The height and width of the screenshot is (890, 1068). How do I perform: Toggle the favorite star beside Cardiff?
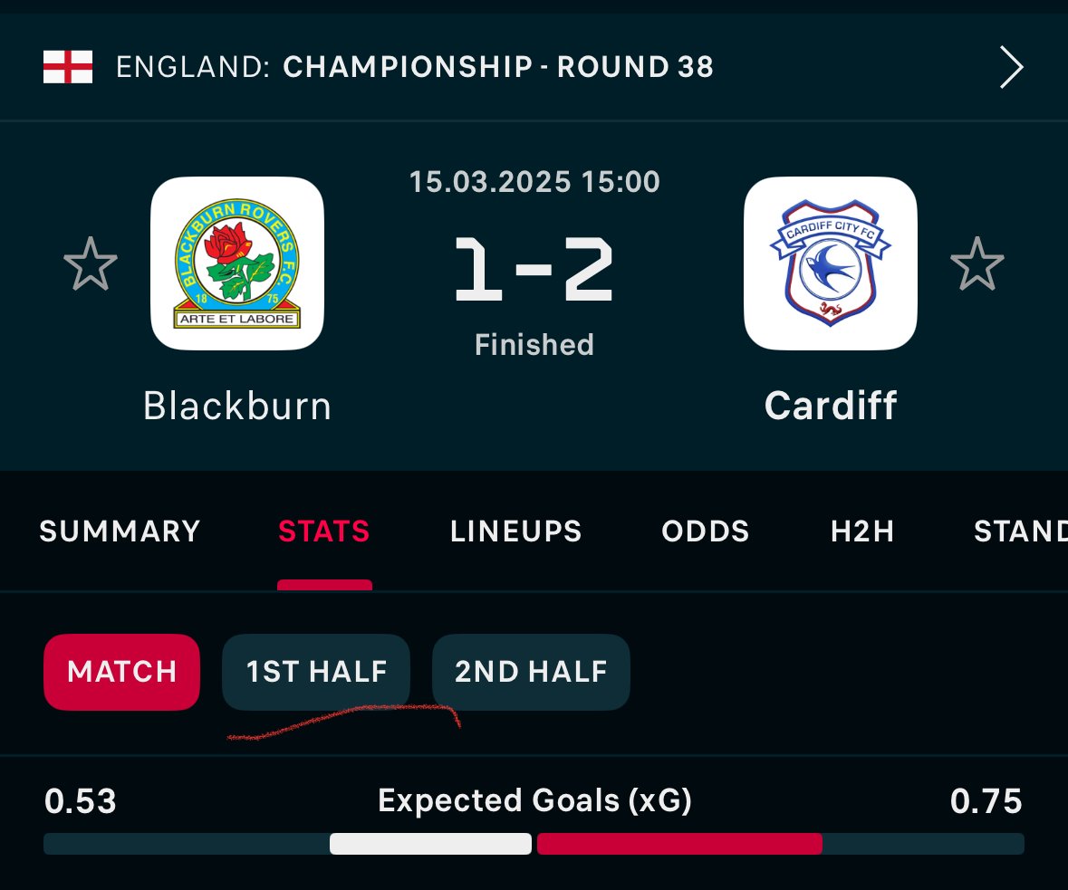pos(977,264)
